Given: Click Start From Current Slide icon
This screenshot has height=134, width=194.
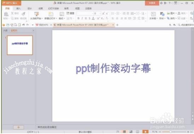Looking at the screenshot, I should pos(37,14).
